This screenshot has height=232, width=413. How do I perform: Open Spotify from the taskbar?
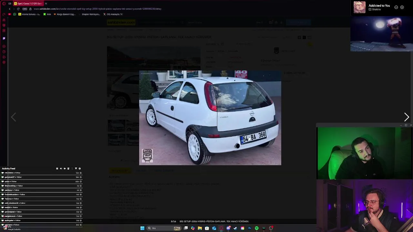point(257,228)
